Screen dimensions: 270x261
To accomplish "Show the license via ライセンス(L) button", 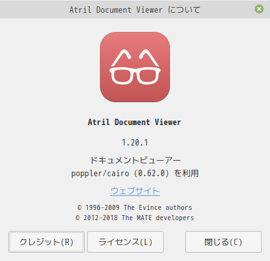I will pyautogui.click(x=125, y=242).
